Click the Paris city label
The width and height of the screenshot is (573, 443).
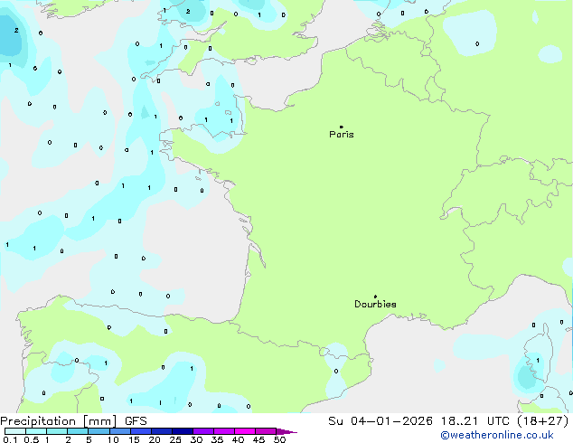click(x=342, y=135)
